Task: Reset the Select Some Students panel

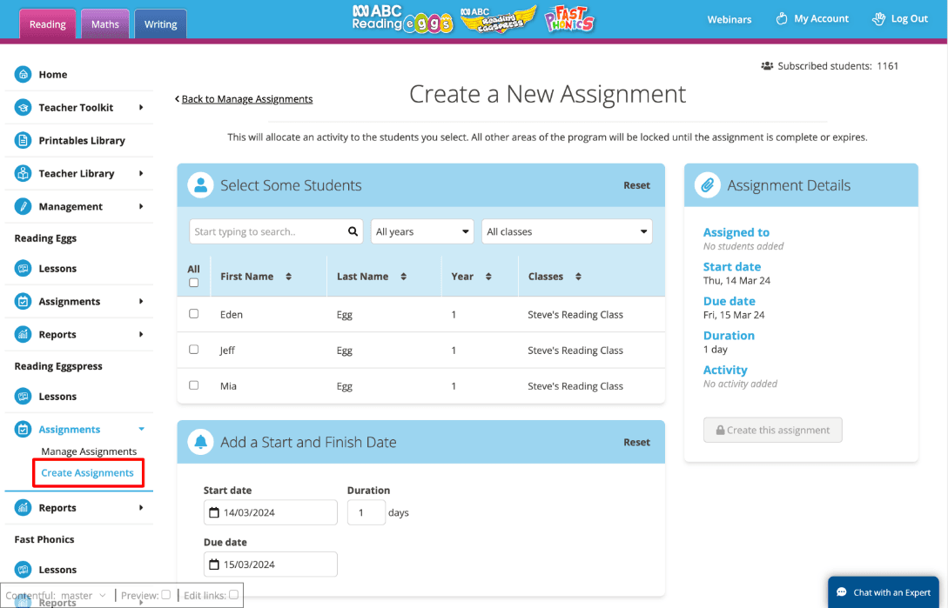Action: tap(636, 184)
